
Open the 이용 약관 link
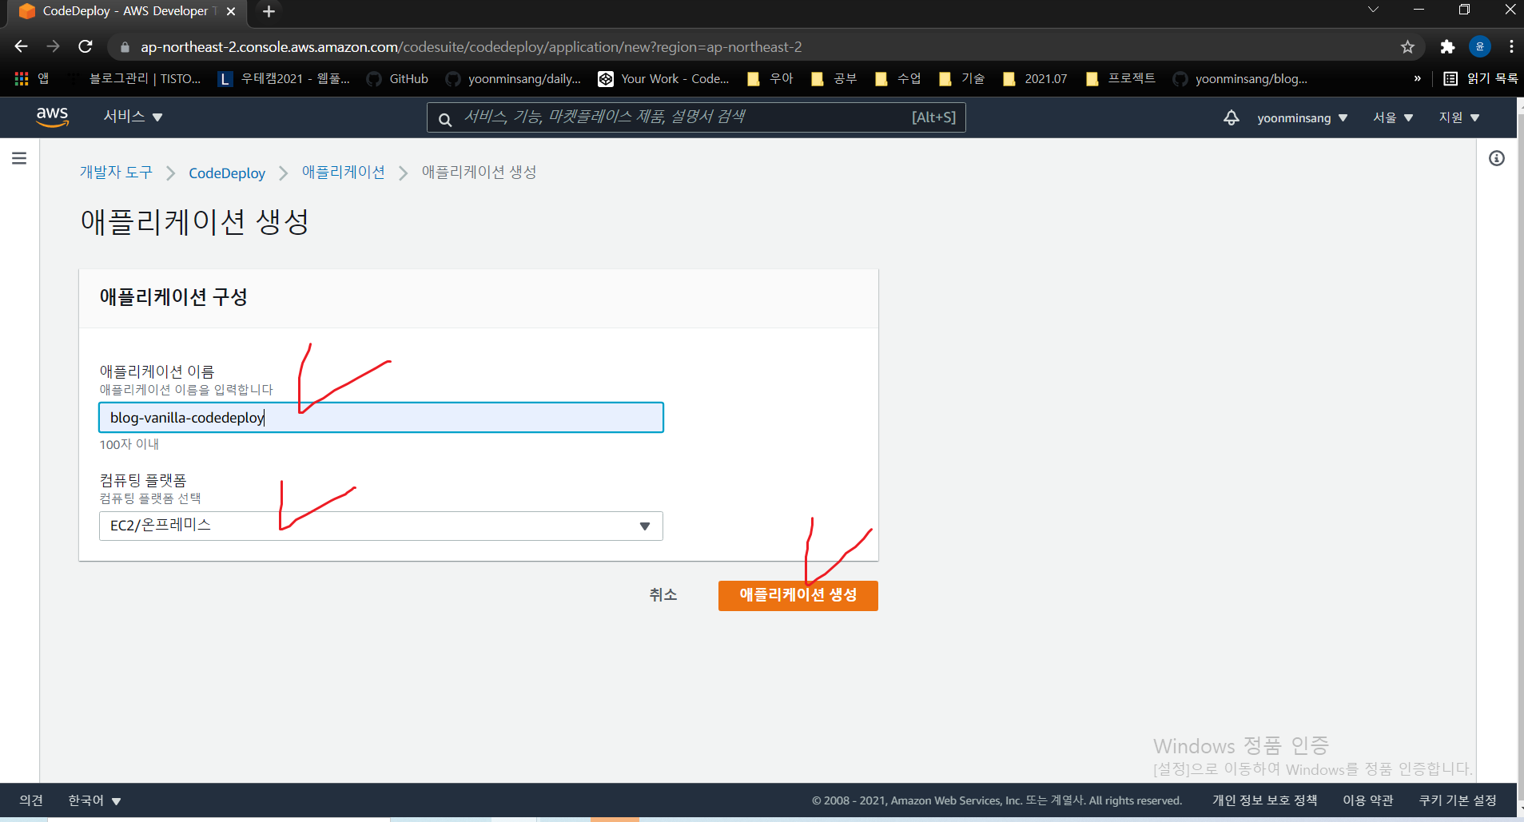(1368, 800)
